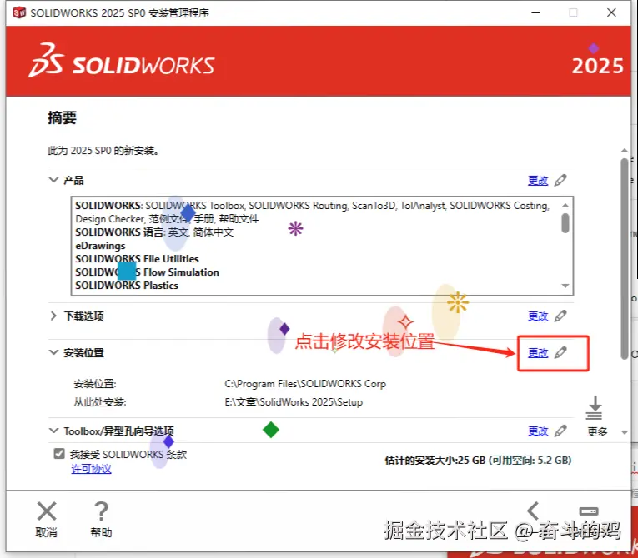Screen dimensions: 638x558
Task: Click the SOLIDWORKS title bar icon
Action: (19, 12)
